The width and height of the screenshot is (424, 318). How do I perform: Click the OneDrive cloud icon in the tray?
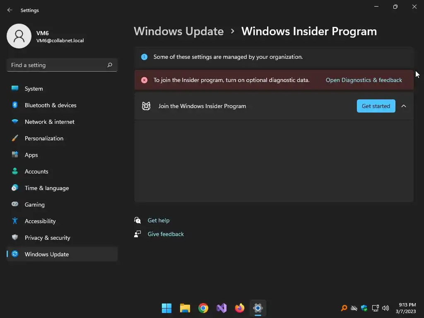point(354,308)
